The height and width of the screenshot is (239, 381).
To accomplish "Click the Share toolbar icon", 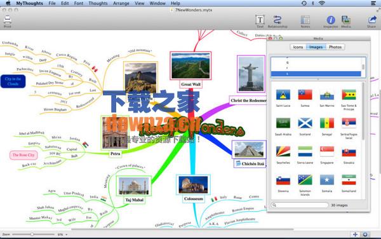I will (x=371, y=20).
